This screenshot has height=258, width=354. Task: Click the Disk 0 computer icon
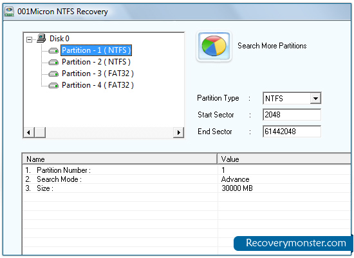pyautogui.click(x=41, y=38)
